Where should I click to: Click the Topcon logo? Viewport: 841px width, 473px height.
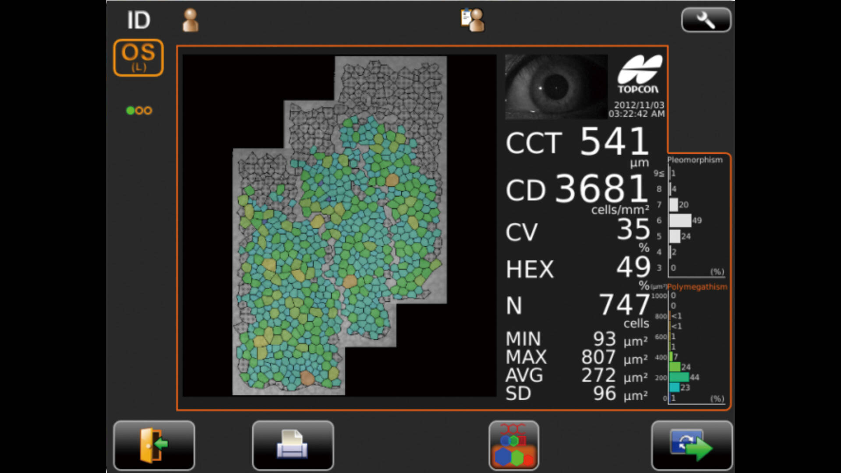[x=639, y=74]
